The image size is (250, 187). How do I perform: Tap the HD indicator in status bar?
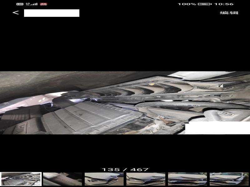[20, 4]
